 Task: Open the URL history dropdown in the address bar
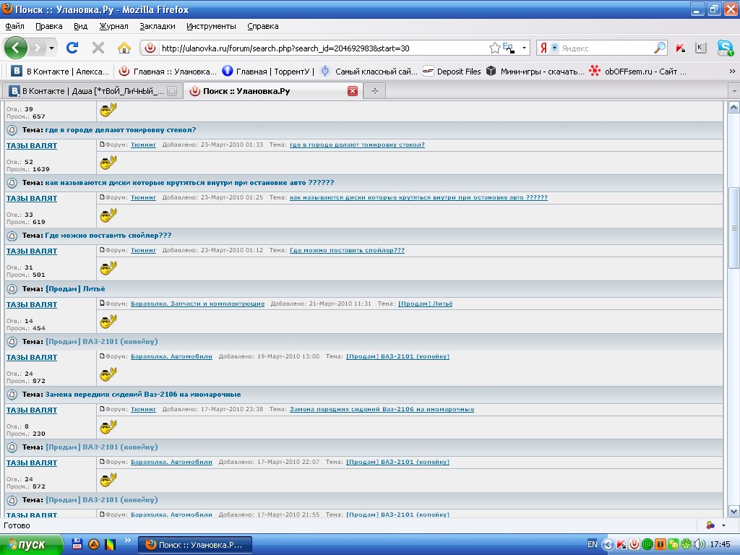(x=525, y=48)
